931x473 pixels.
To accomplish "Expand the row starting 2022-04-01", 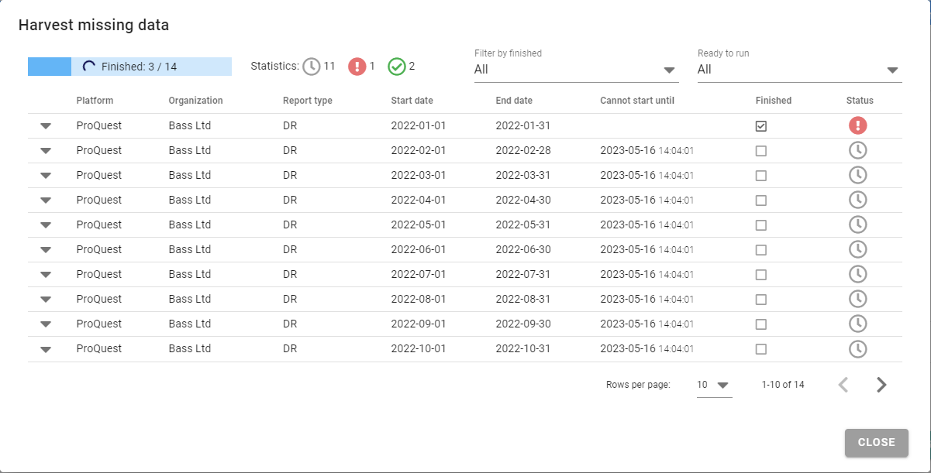I will [46, 201].
